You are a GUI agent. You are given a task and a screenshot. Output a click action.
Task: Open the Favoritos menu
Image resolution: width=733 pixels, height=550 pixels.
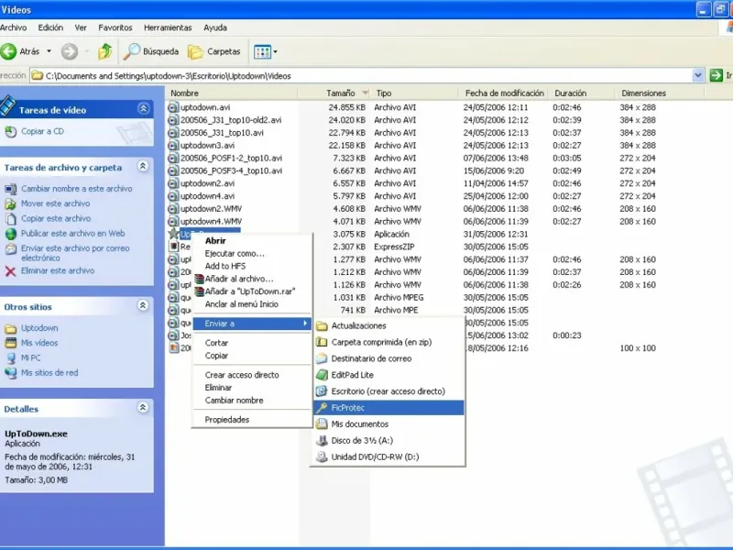coord(115,27)
